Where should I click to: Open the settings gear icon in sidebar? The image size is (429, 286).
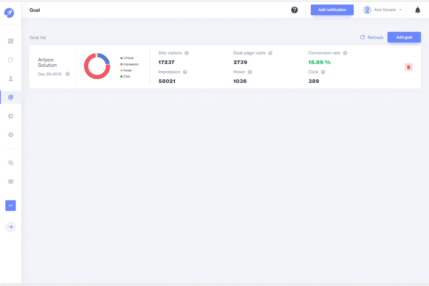(11, 135)
